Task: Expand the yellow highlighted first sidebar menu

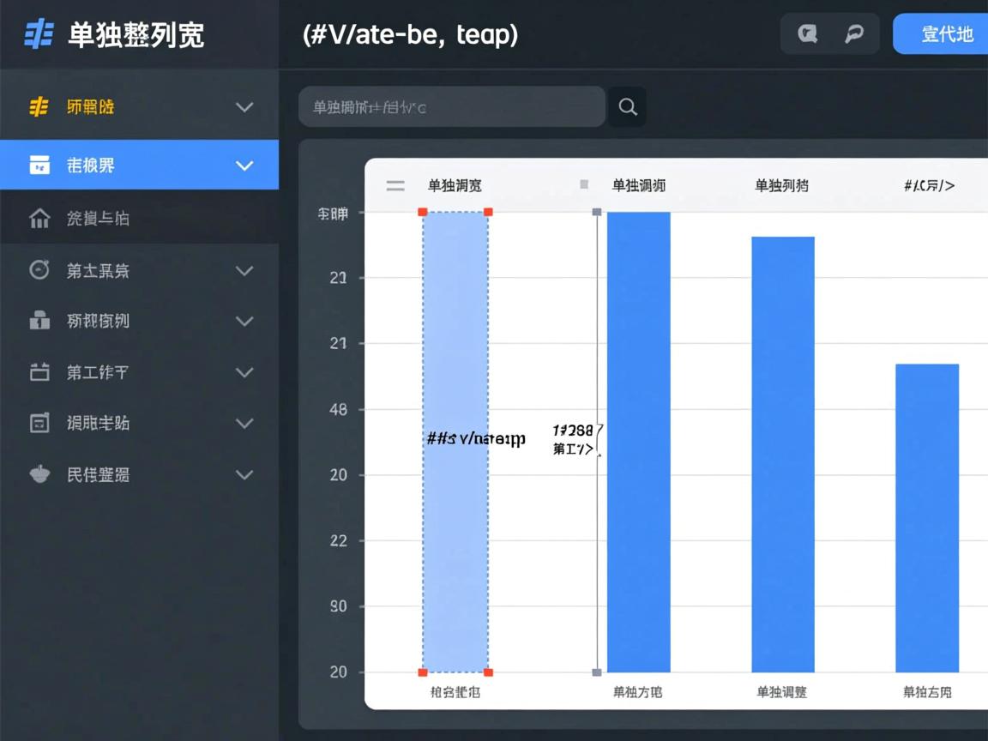Action: (244, 106)
